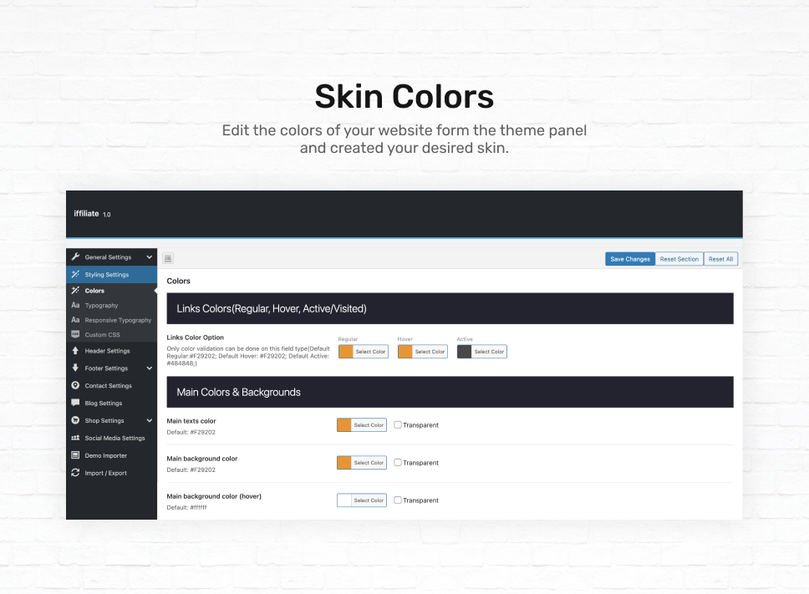The image size is (809, 594).
Task: Click the Contact Settings pin icon
Action: point(76,385)
